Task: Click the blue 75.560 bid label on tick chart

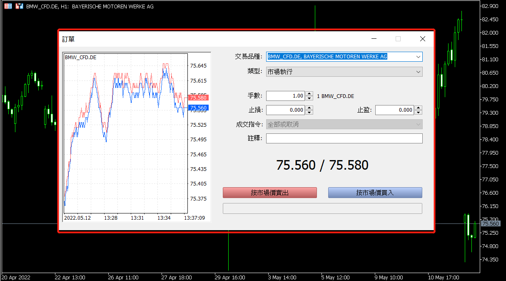Action: tap(198, 108)
